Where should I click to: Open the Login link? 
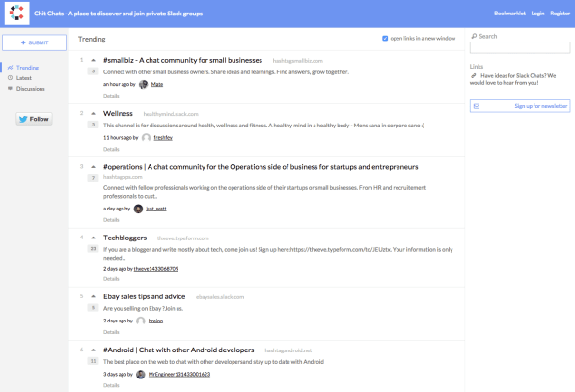coord(537,14)
